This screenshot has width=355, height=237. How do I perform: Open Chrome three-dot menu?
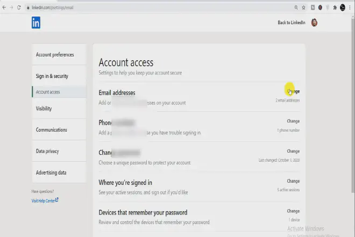(x=350, y=8)
